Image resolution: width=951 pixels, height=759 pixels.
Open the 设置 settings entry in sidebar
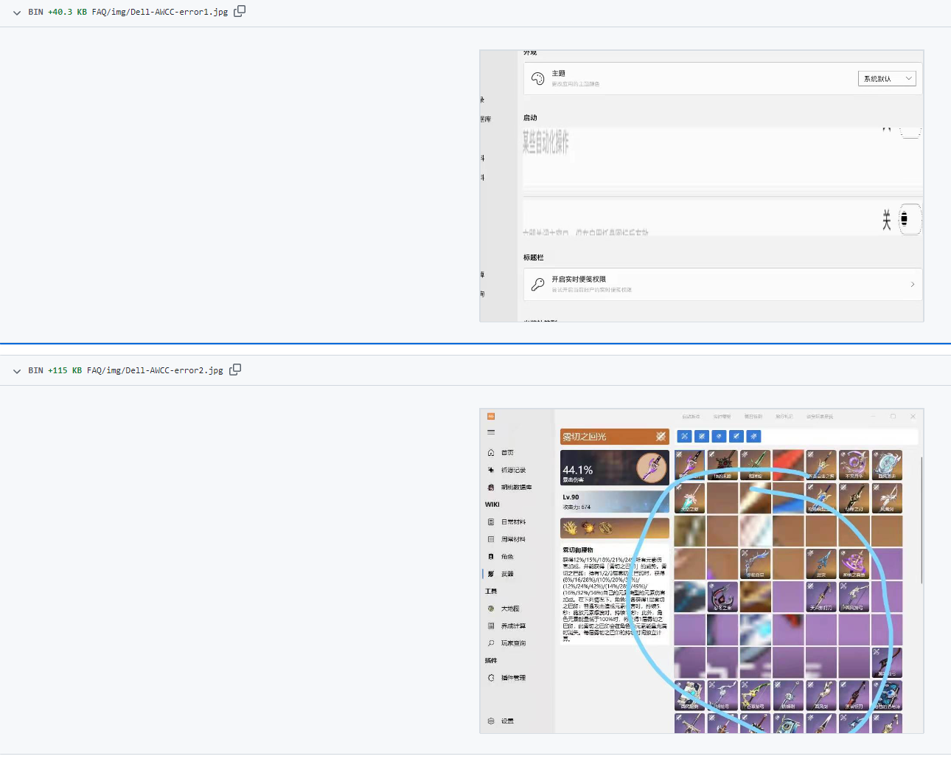(506, 721)
